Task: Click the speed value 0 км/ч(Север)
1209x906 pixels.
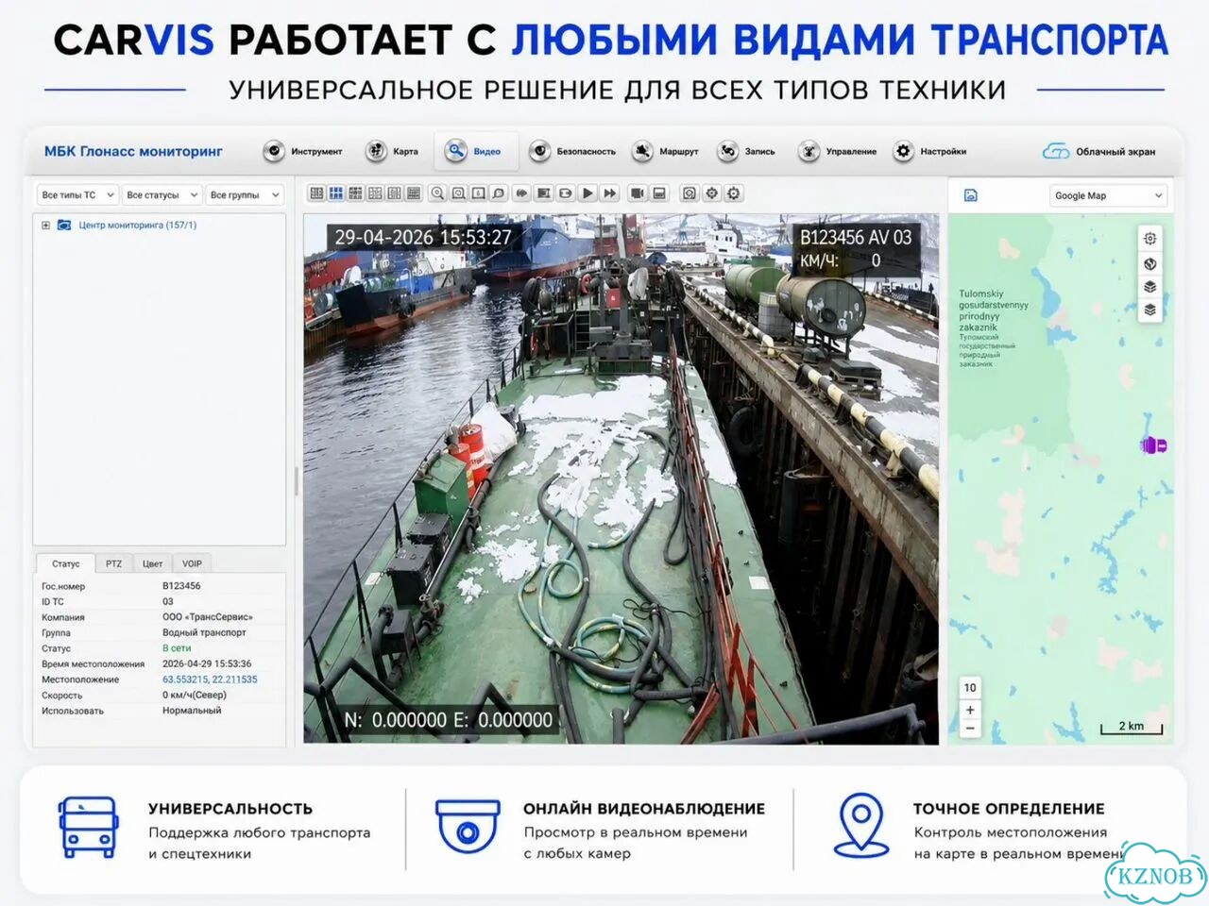Action: point(195,695)
